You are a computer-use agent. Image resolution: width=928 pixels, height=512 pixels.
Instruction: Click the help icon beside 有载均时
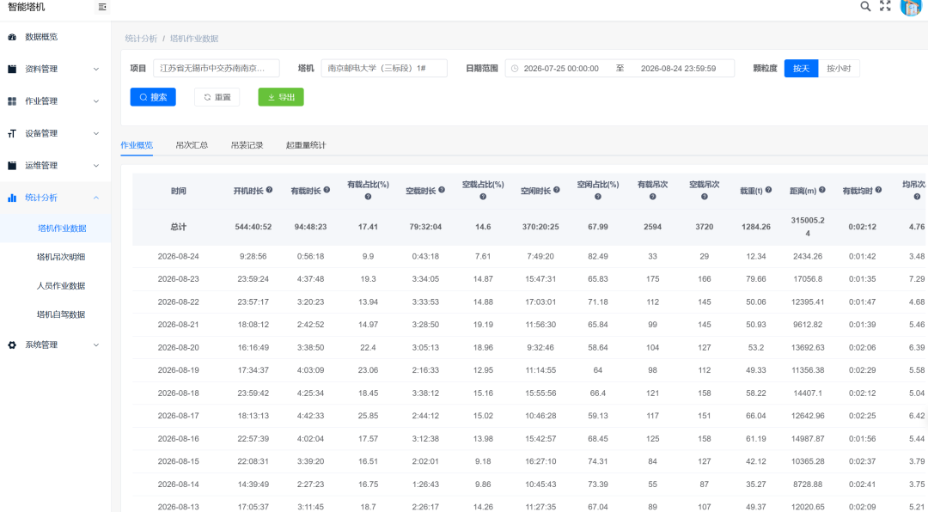click(878, 190)
